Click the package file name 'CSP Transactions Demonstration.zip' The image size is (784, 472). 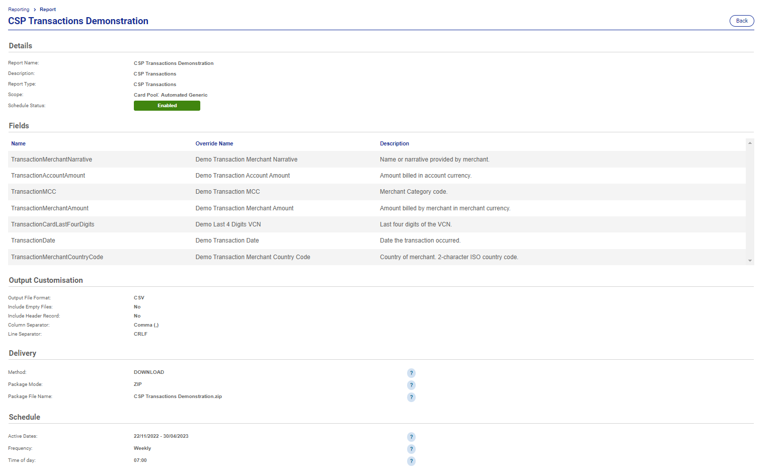(178, 397)
